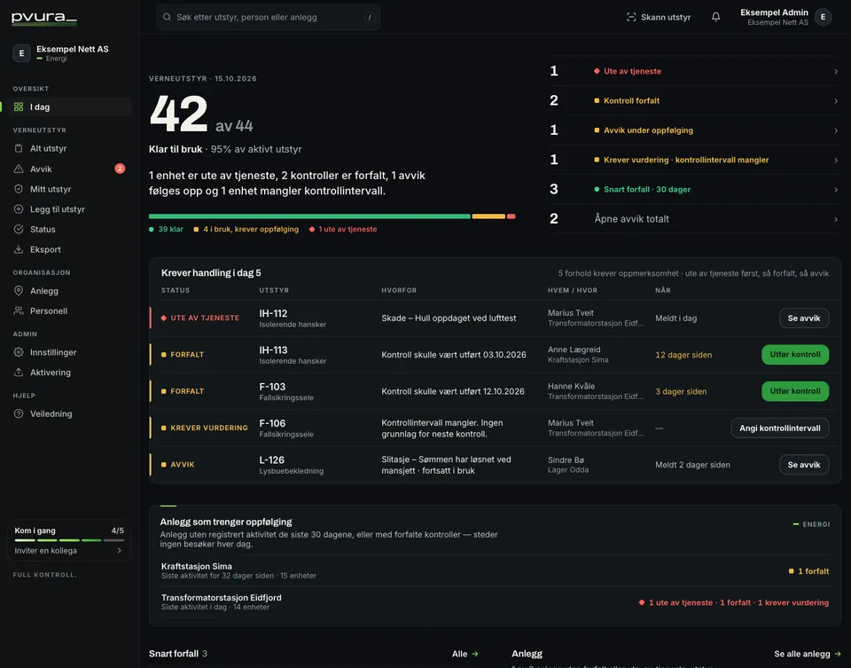Click the Innstillinger gear icon
The image size is (851, 668).
click(x=19, y=352)
